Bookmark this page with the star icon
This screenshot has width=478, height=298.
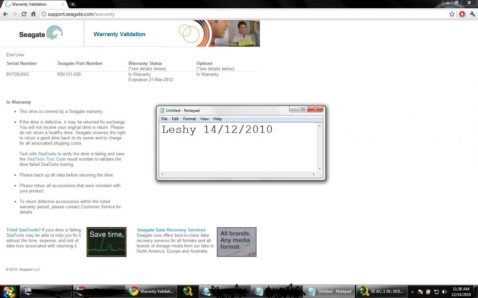pos(452,14)
